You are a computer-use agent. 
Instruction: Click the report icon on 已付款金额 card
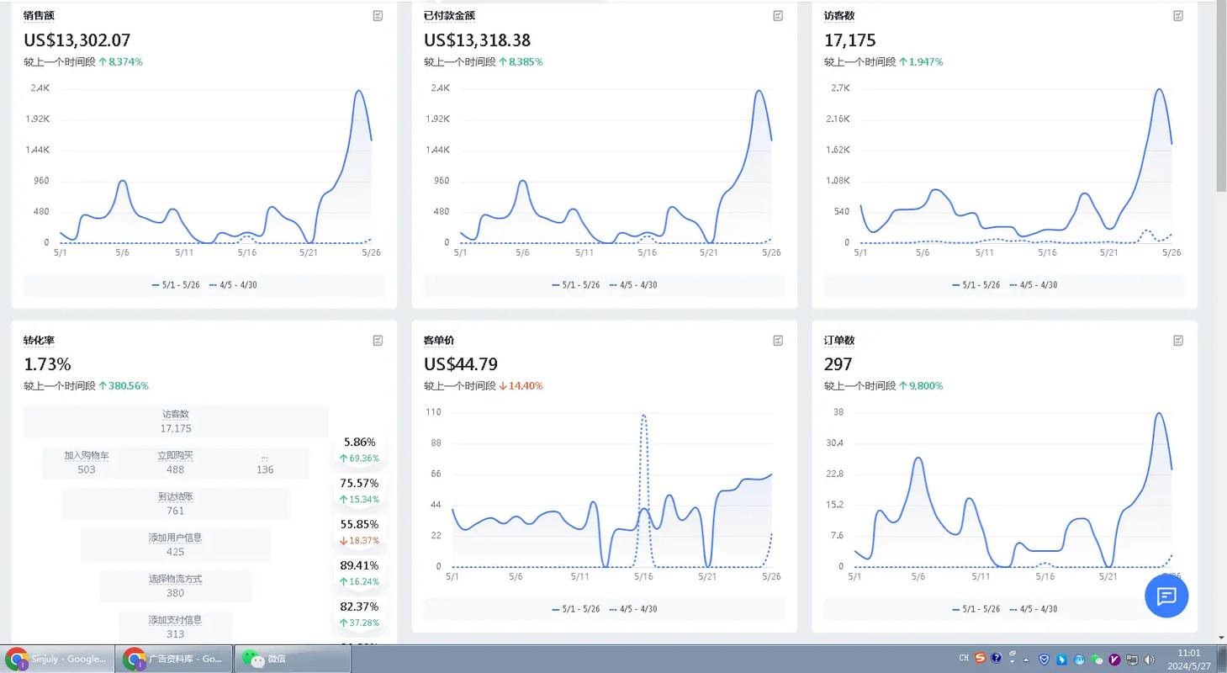[778, 16]
